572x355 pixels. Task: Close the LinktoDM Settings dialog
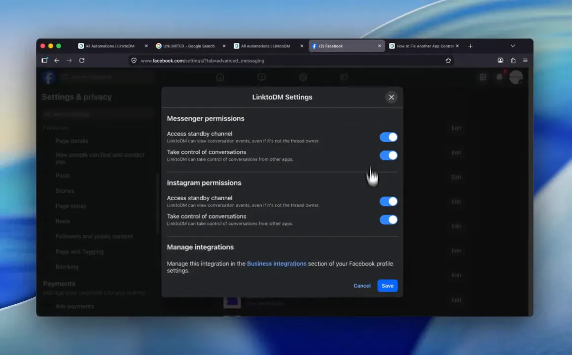click(392, 98)
